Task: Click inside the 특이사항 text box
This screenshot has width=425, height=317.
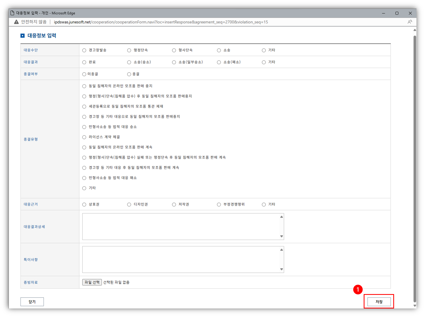Action: 181,259
